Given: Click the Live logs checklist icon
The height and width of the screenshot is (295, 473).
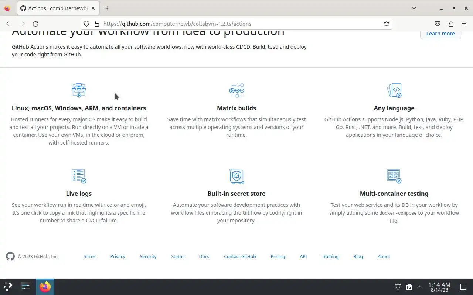Looking at the screenshot, I should 79,176.
